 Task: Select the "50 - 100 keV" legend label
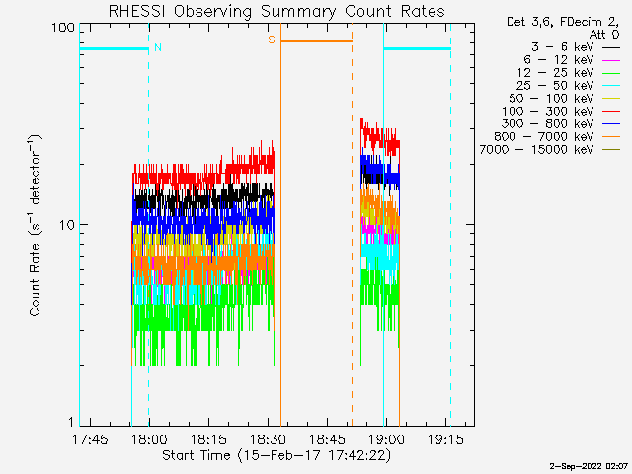(551, 99)
